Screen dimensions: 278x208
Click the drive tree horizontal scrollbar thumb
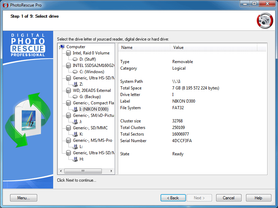point(83,171)
